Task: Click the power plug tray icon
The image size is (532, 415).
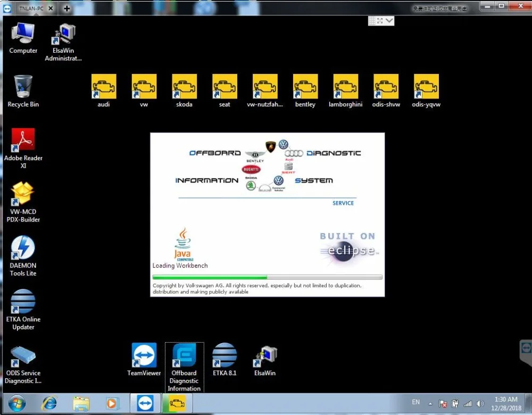Action: click(x=455, y=403)
